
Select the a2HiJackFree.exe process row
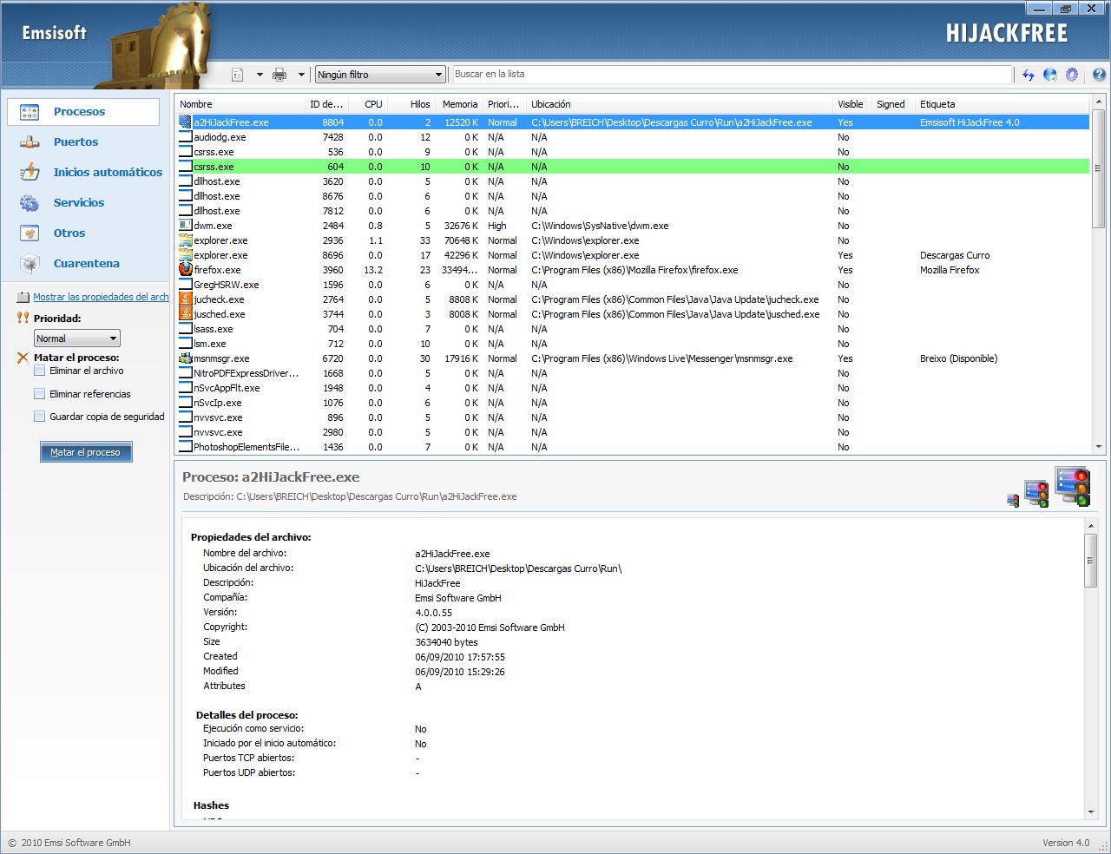coord(633,122)
